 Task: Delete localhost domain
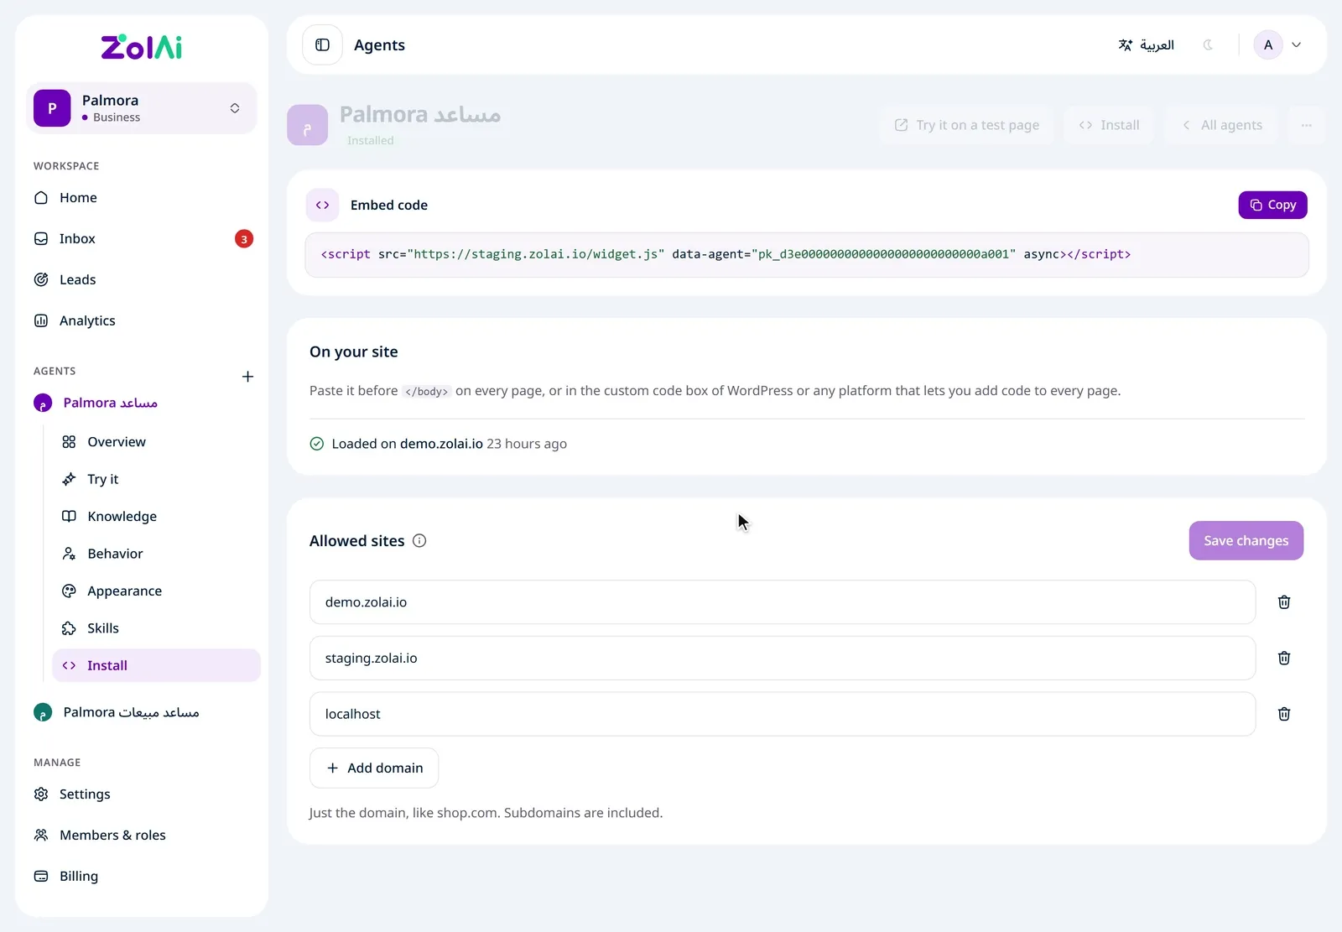point(1283,714)
